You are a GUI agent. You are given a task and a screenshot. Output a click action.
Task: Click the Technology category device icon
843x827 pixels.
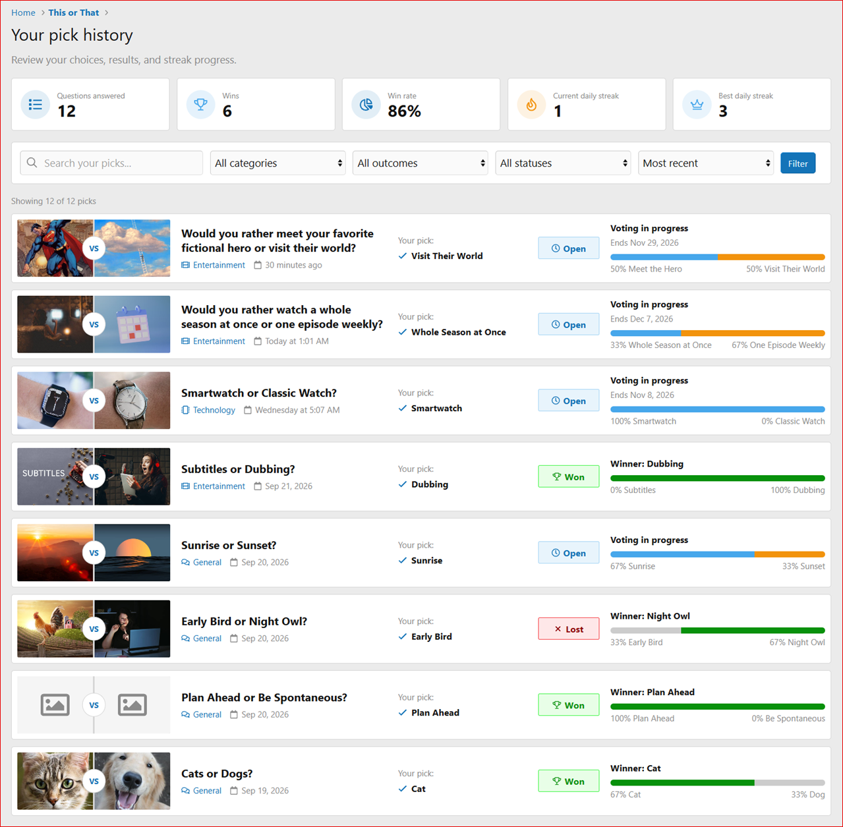click(185, 410)
